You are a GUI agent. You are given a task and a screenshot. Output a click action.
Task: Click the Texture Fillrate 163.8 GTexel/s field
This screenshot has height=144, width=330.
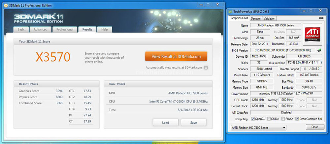pyautogui.click(x=309, y=75)
